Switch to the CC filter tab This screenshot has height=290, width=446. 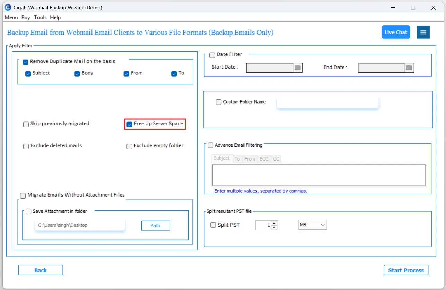(x=276, y=159)
